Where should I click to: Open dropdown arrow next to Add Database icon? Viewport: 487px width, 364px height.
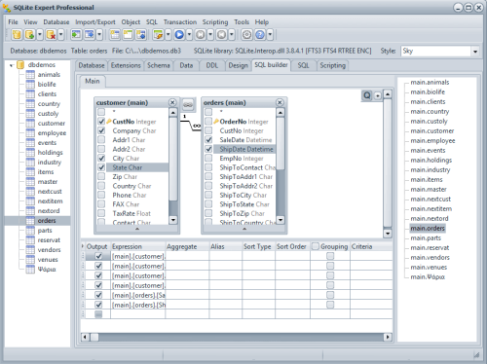40,34
